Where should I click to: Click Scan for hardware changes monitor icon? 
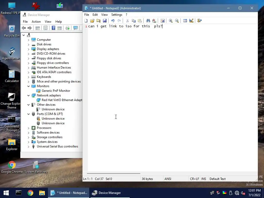coord(76,28)
